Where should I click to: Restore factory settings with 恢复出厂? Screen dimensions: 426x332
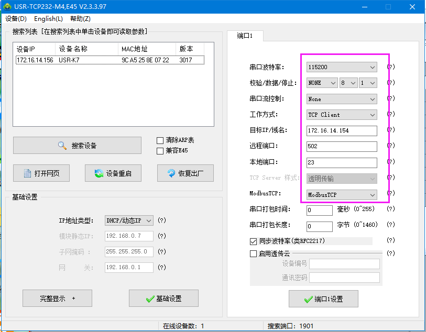(x=185, y=173)
